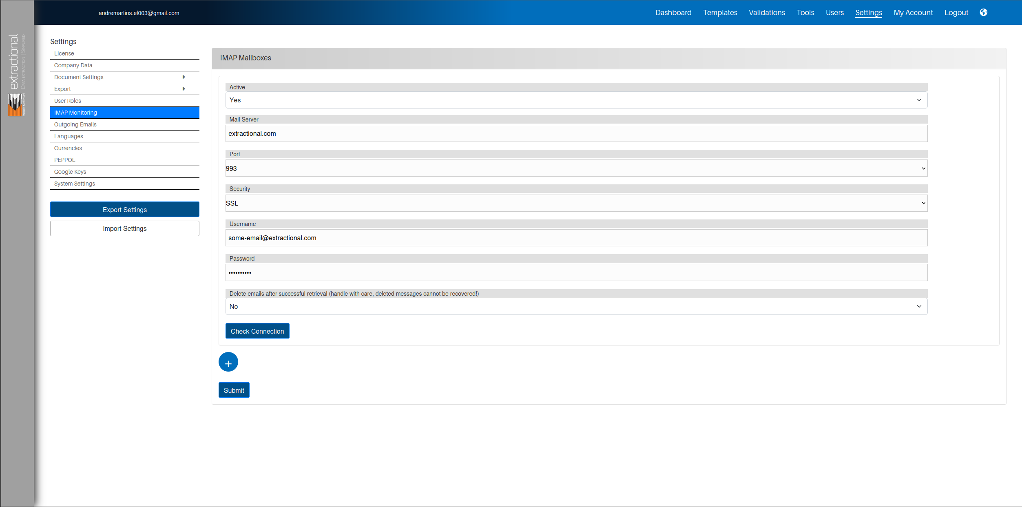Open the Validations menu item

coord(767,13)
